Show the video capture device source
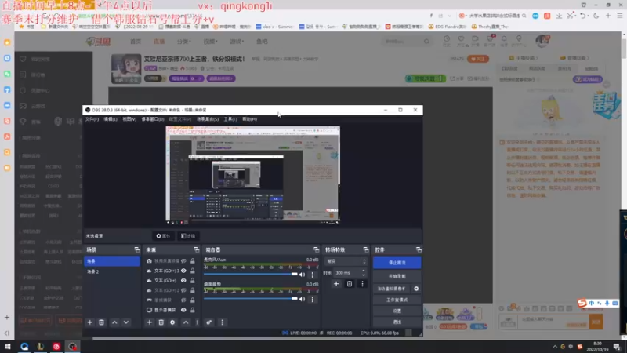This screenshot has height=353, width=627. tap(183, 261)
